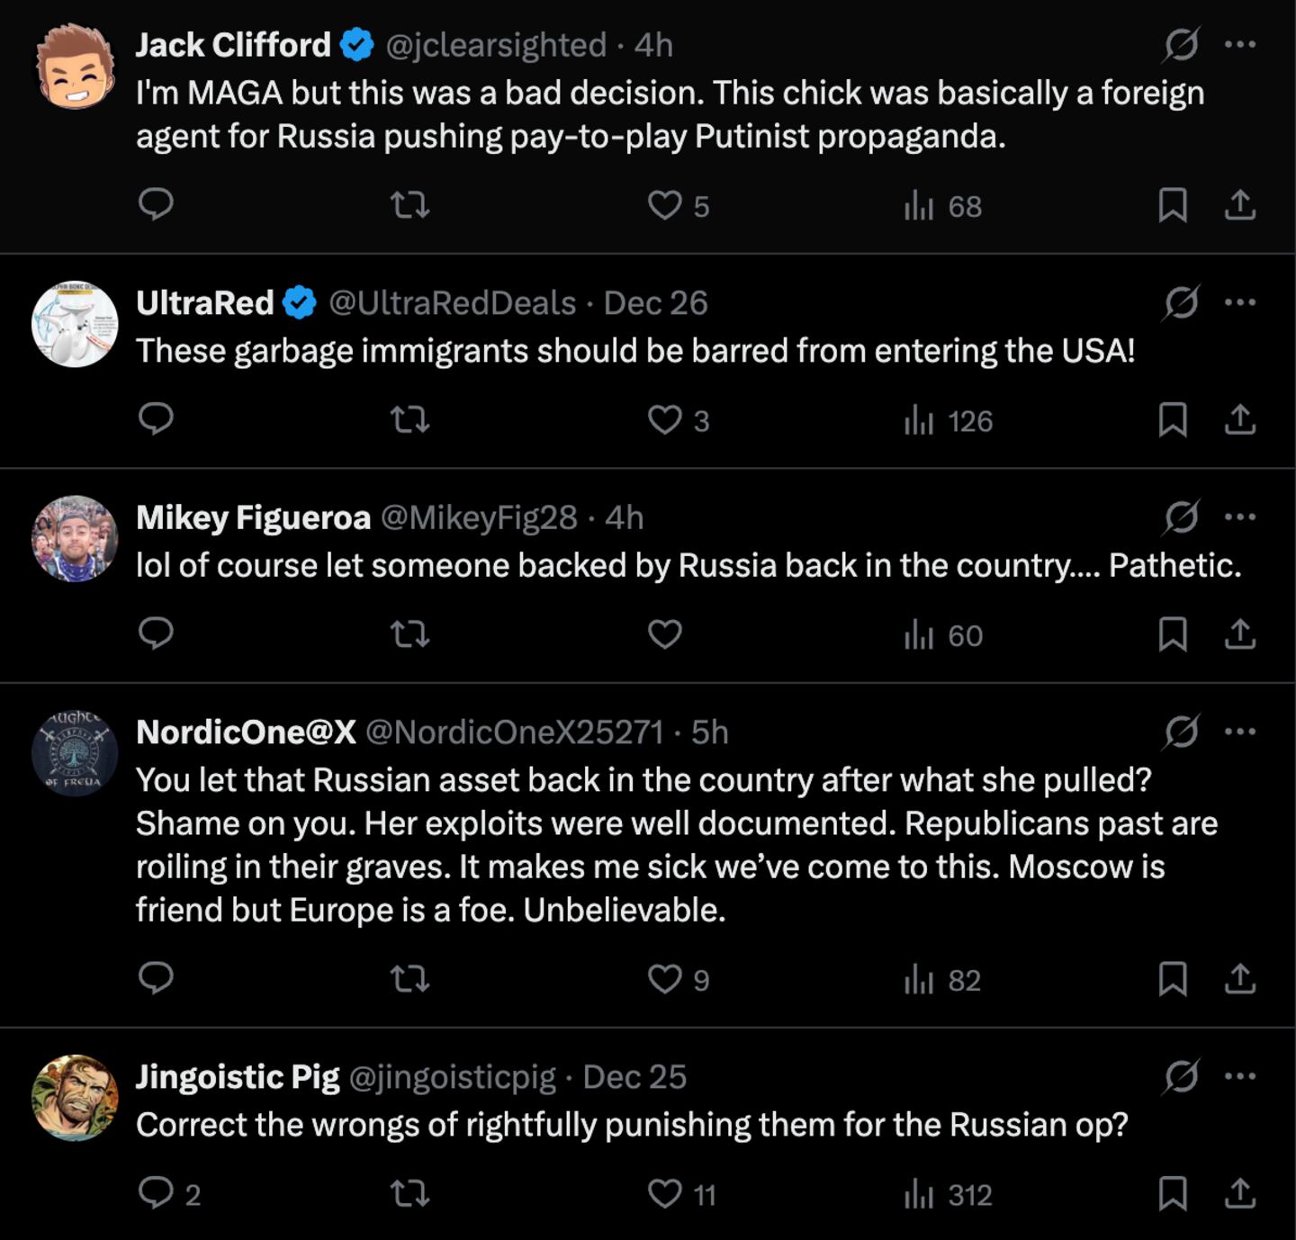
Task: Share Jack Clifford's post
Action: pyautogui.click(x=1239, y=205)
